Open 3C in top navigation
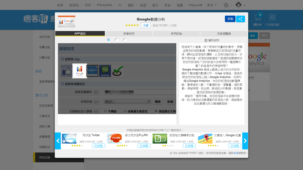 120,5
